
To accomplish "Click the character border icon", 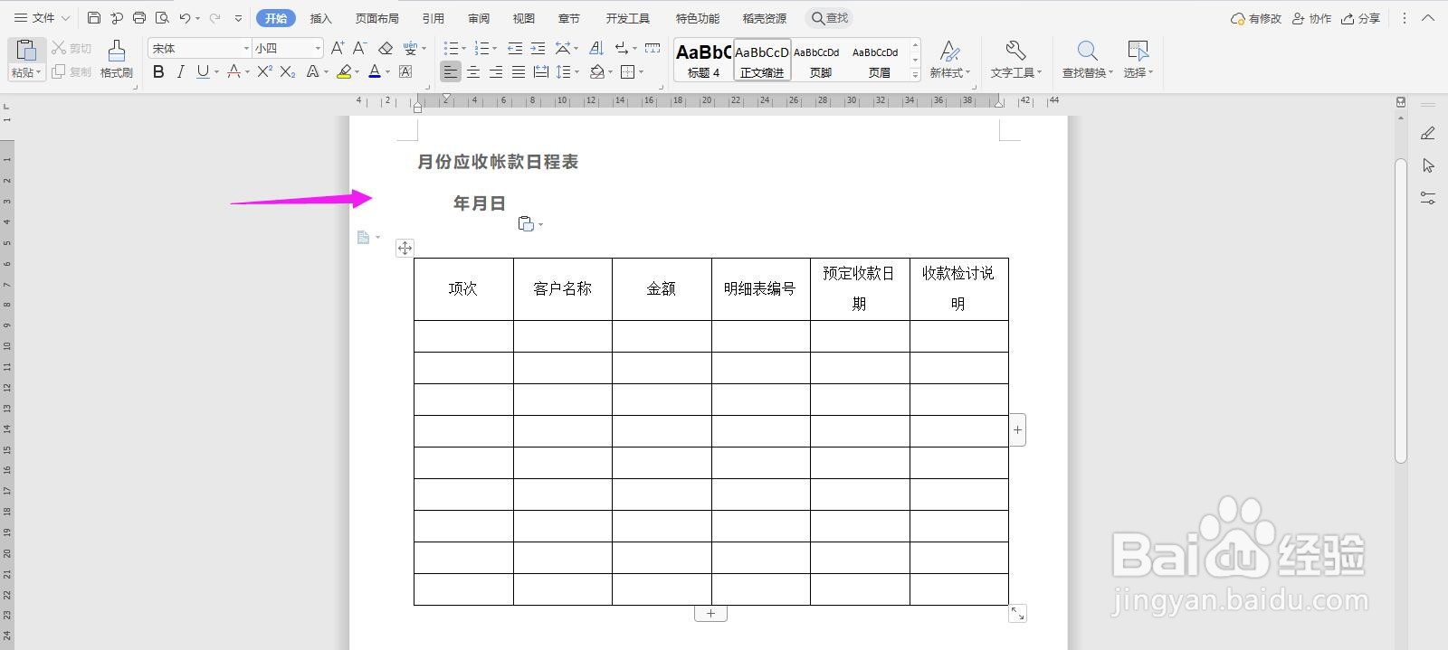I will (405, 71).
